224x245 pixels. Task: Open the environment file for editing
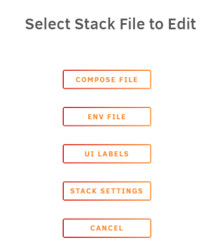pyautogui.click(x=107, y=116)
